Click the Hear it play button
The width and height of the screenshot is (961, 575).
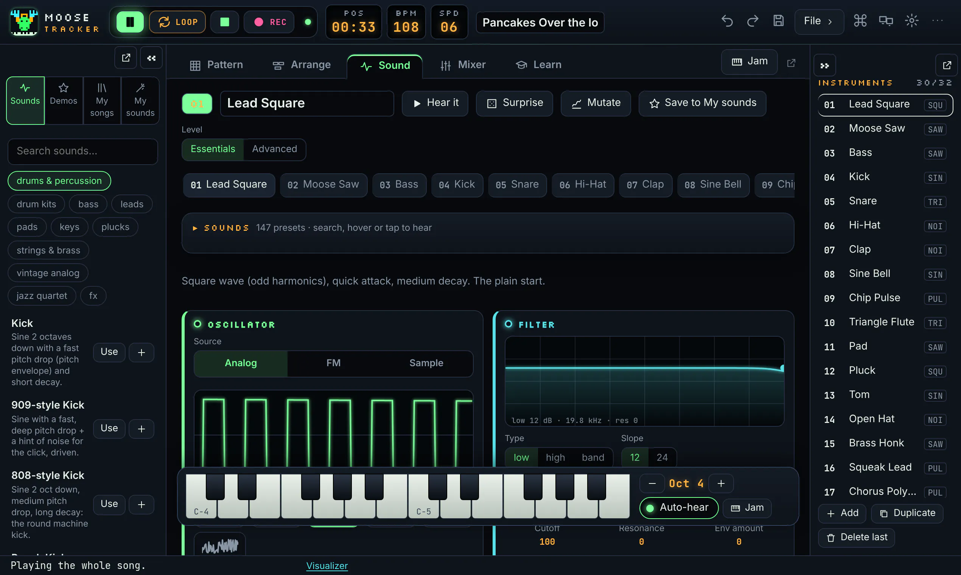[x=435, y=103]
